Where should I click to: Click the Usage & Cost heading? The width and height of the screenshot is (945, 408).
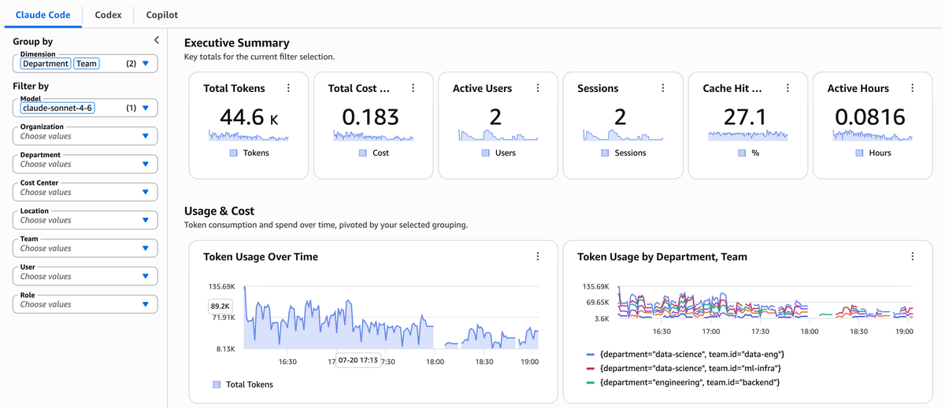tap(219, 211)
